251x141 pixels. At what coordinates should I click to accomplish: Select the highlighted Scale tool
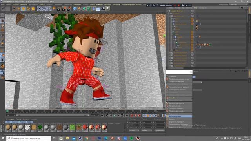coord(24,9)
